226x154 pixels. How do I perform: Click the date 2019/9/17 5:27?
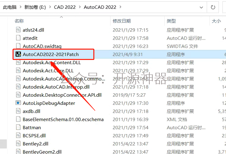129,95
